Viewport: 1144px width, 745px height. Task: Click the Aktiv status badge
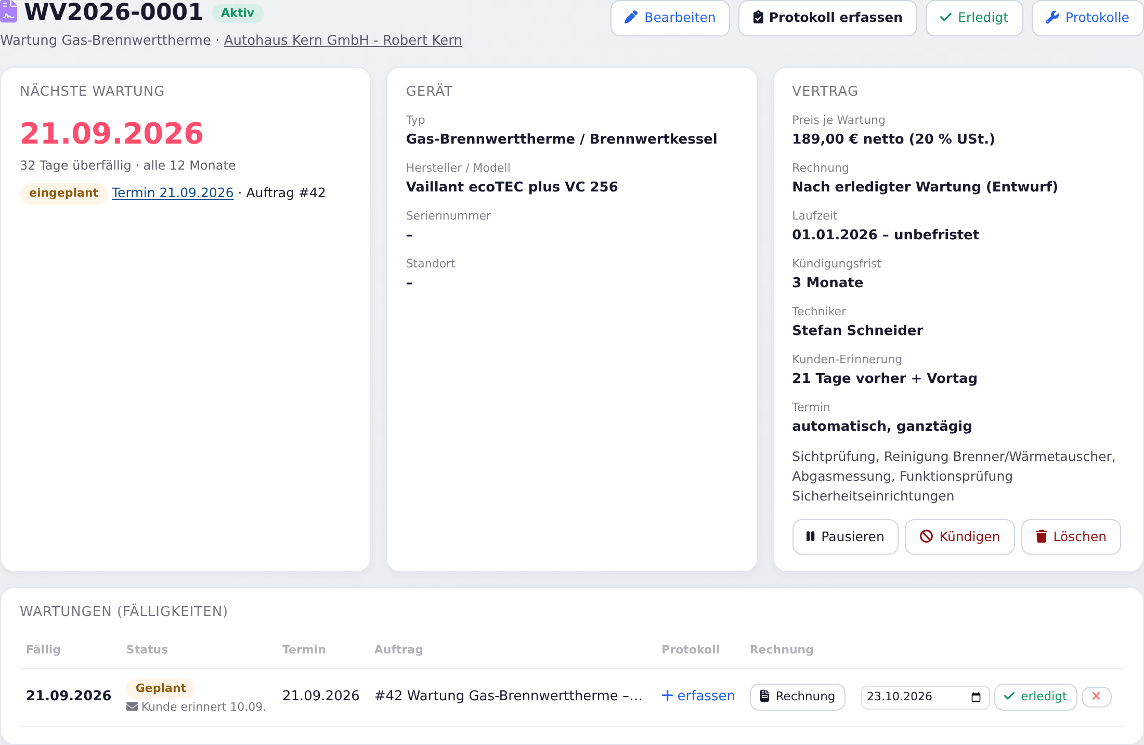238,13
